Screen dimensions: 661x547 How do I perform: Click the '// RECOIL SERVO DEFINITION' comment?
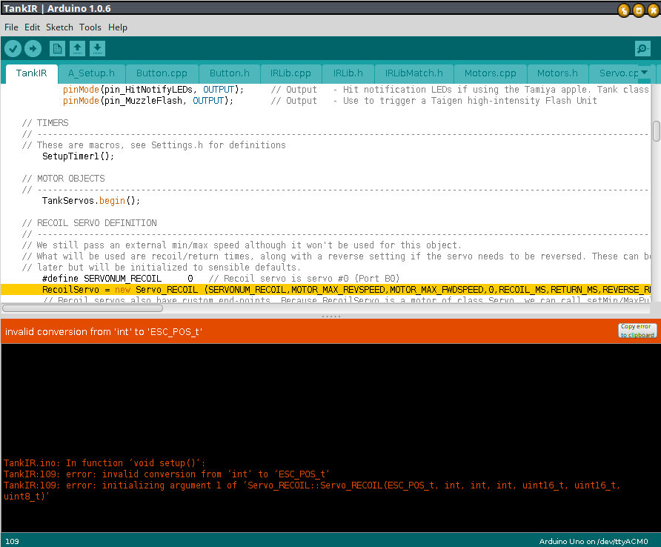coord(90,223)
